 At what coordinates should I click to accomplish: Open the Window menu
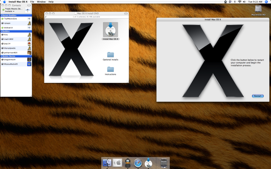[41, 2]
